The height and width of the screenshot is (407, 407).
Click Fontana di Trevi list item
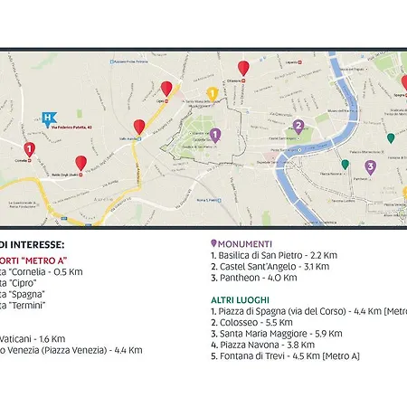285,356
